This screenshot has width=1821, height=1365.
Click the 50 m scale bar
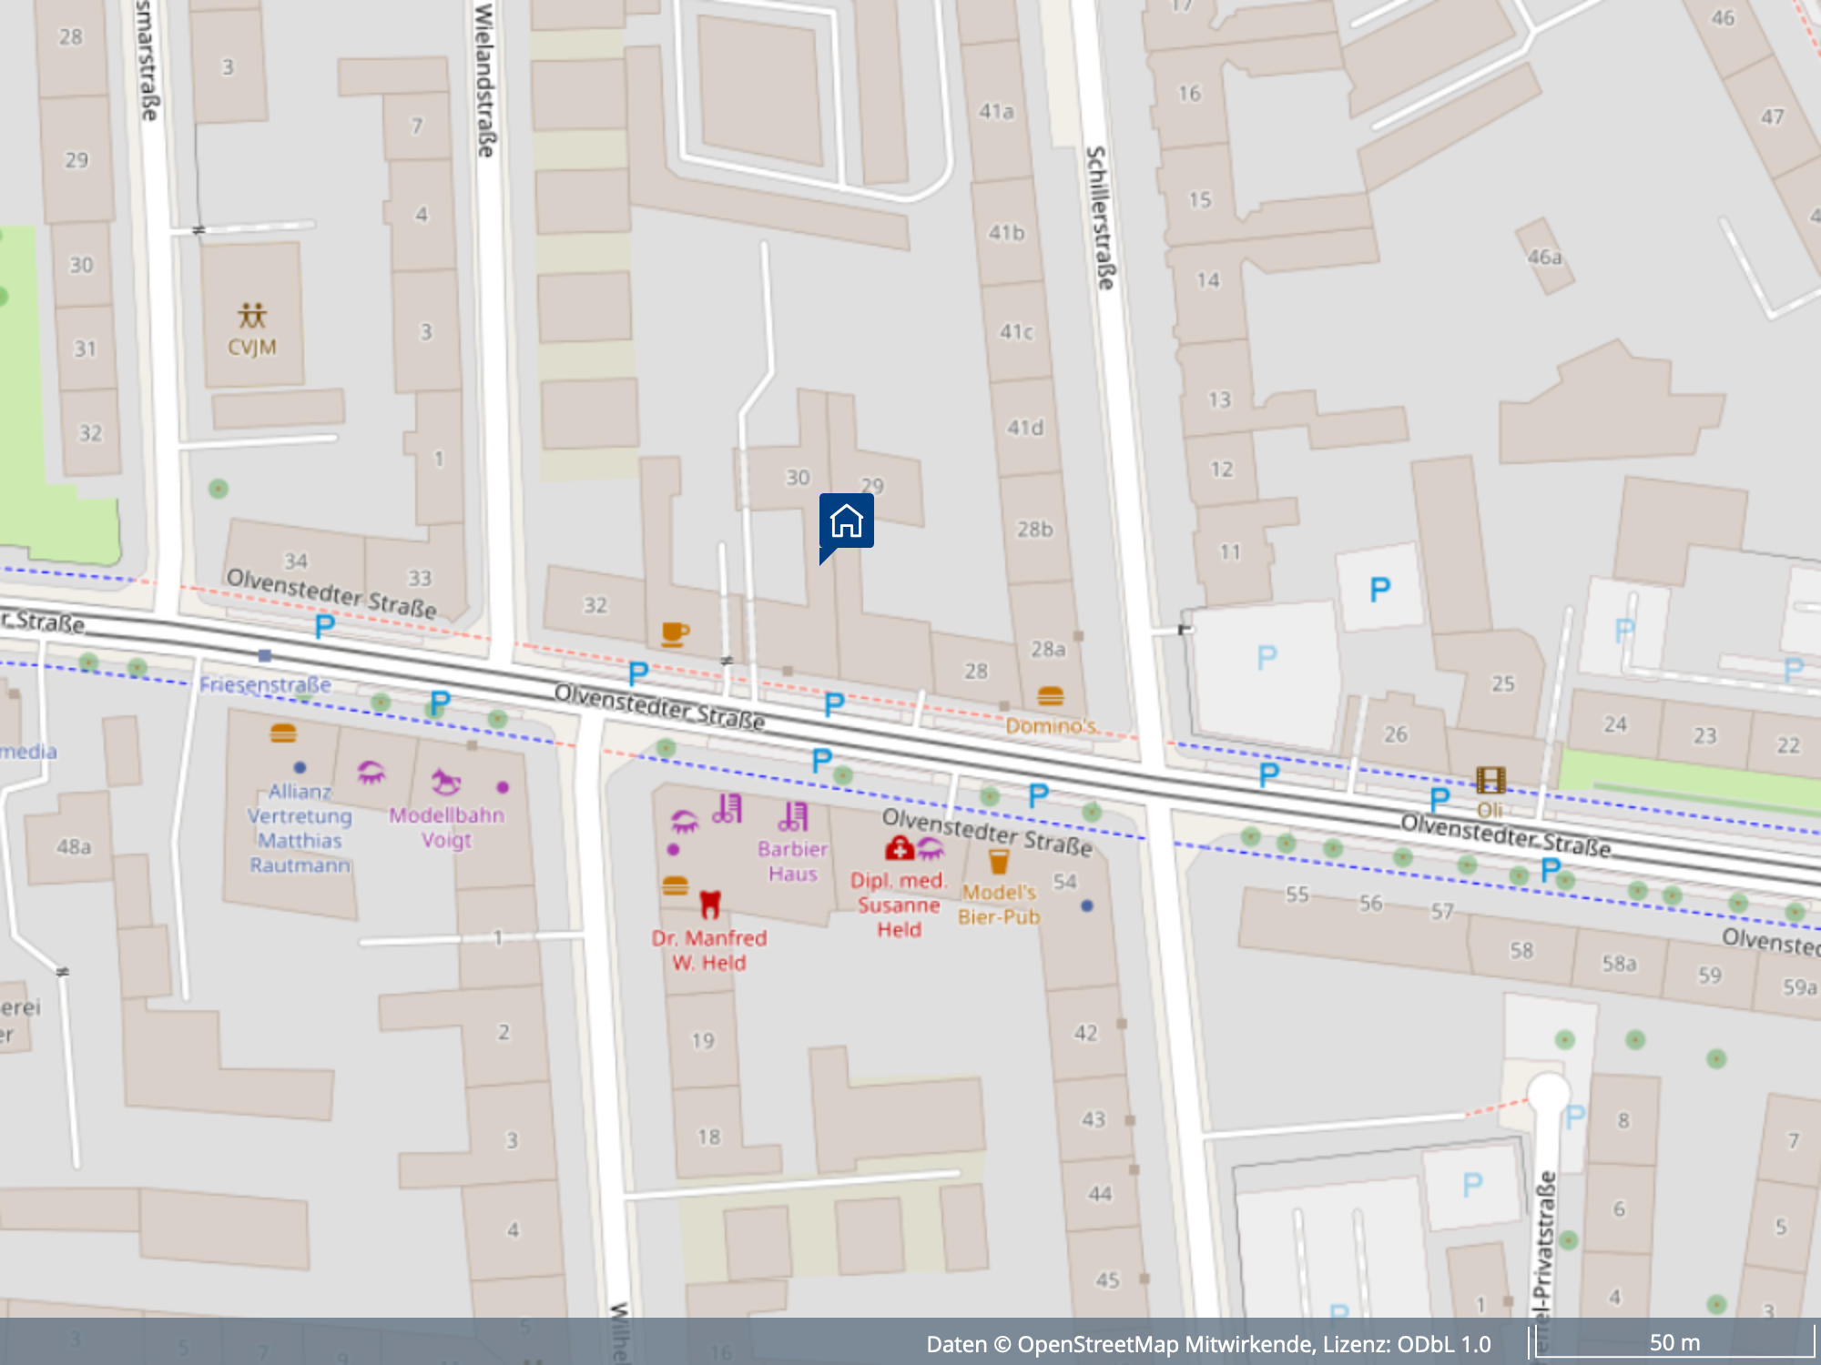pos(1673,1343)
